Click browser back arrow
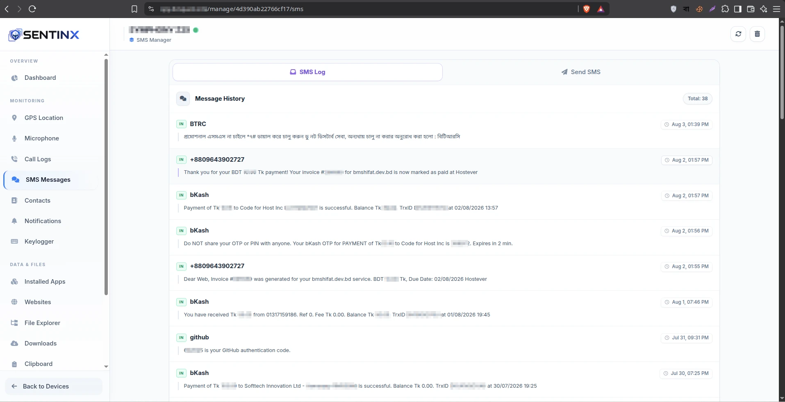 [x=7, y=9]
